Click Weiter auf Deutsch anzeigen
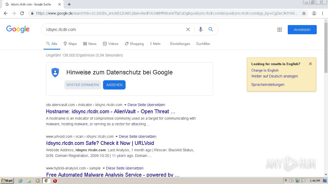The image size is (328, 184). point(275,76)
